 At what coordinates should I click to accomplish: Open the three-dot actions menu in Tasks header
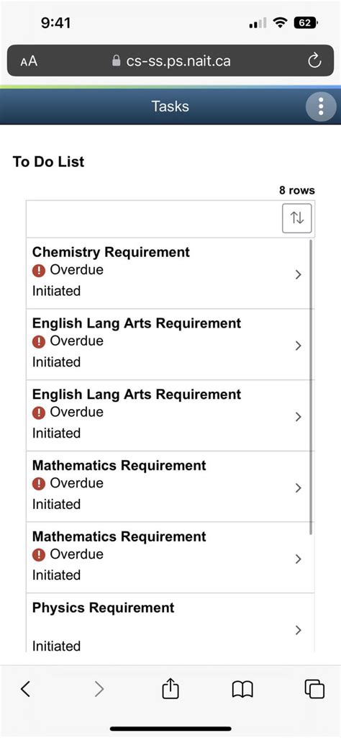(x=320, y=107)
